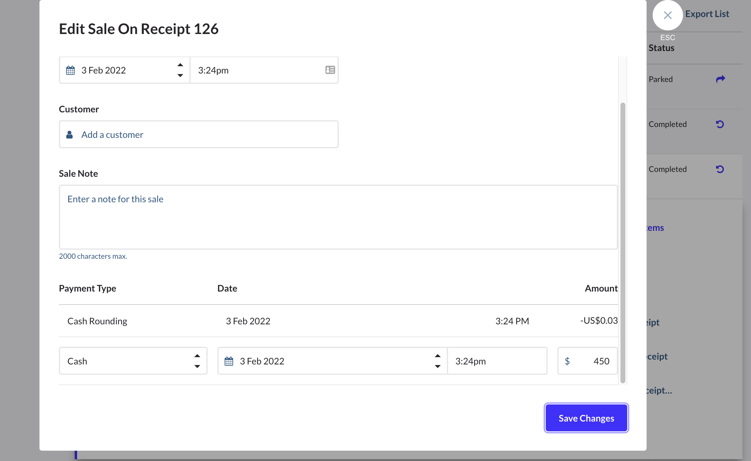The height and width of the screenshot is (461, 751).
Task: Click the dialog vertical scrollbar
Action: click(x=623, y=242)
